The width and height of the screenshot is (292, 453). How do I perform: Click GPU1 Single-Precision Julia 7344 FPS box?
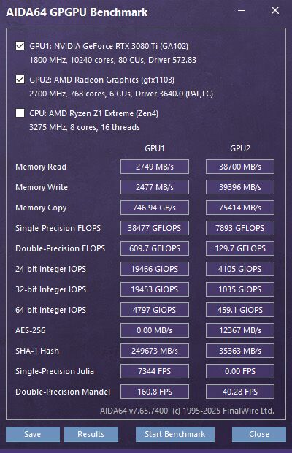tap(155, 371)
